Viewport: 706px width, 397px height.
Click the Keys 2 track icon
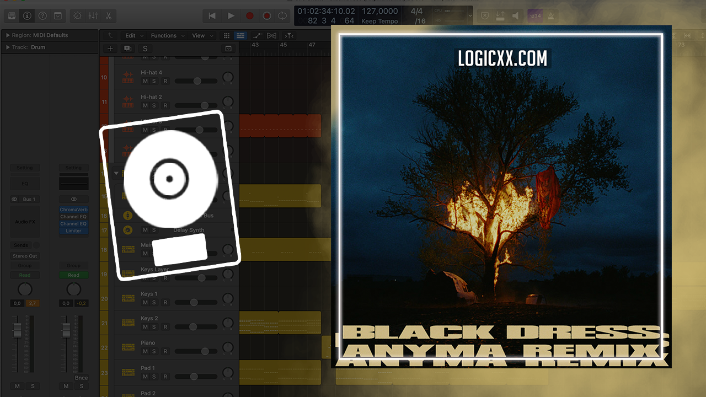[128, 323]
